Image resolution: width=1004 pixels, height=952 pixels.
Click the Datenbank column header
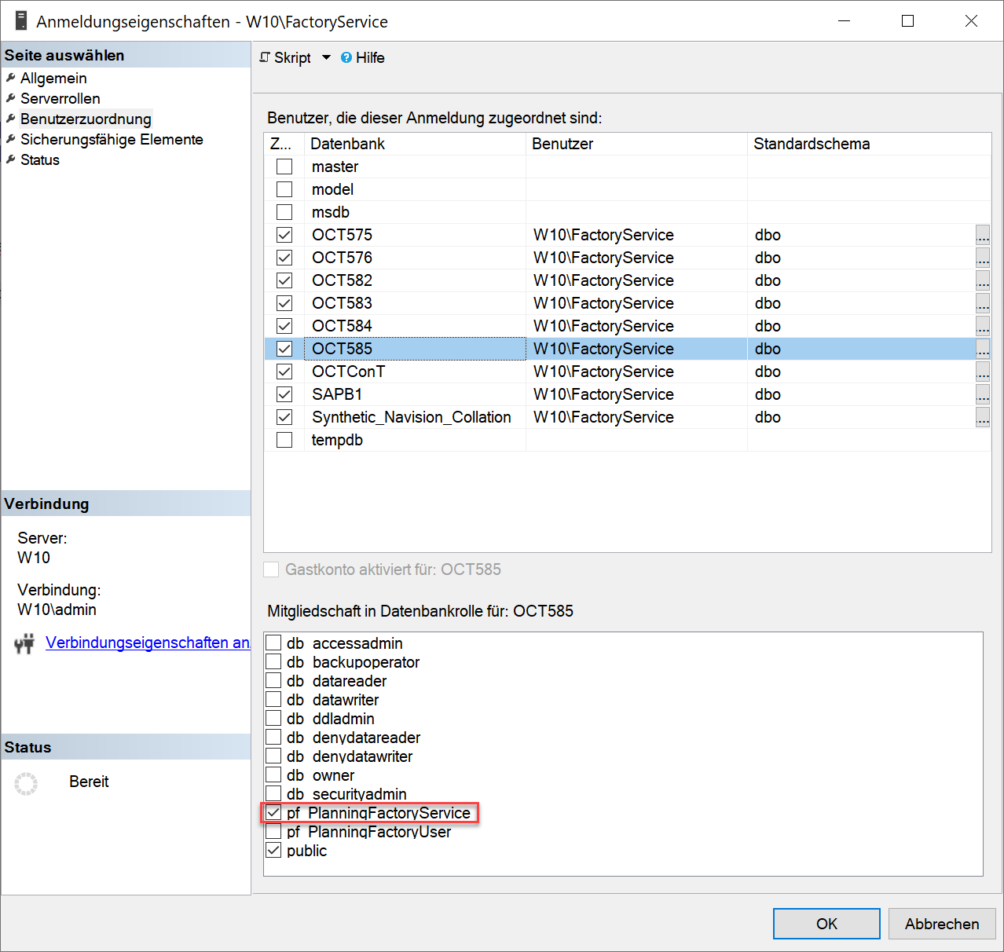click(347, 144)
